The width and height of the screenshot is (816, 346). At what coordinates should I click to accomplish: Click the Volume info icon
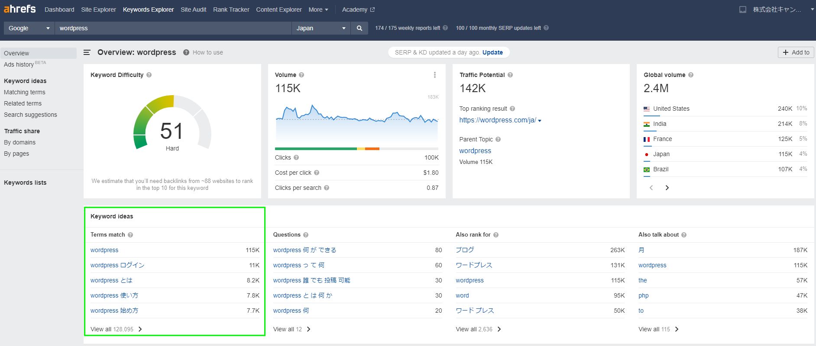[x=301, y=75]
